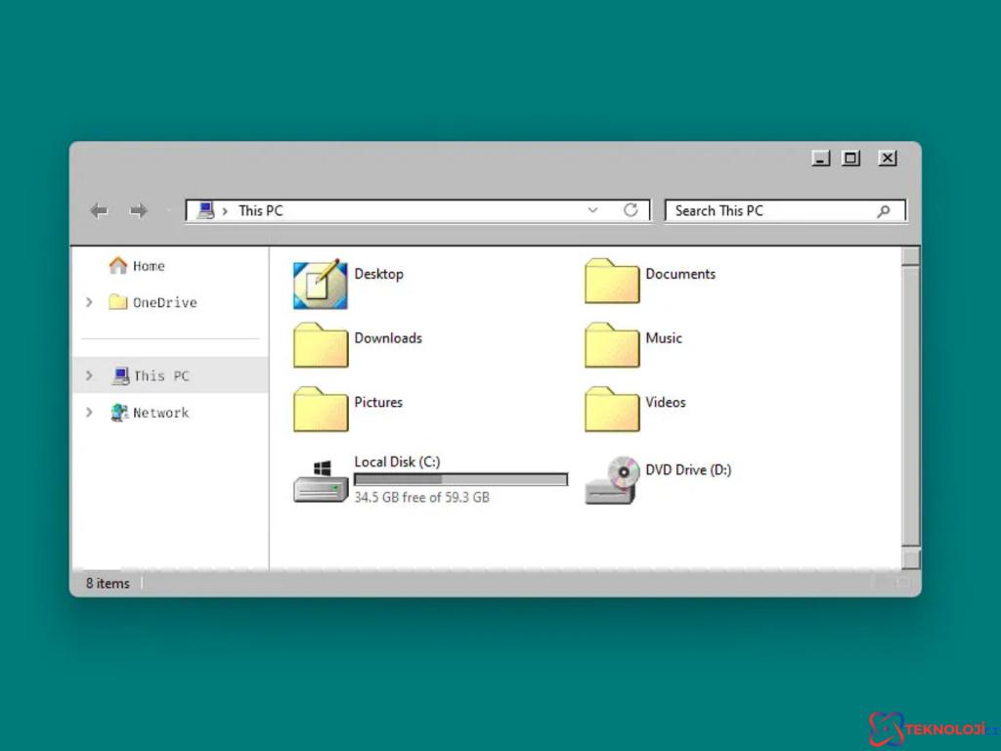Click the Local Disk capacity usage bar
This screenshot has height=751, width=1001.
[460, 479]
